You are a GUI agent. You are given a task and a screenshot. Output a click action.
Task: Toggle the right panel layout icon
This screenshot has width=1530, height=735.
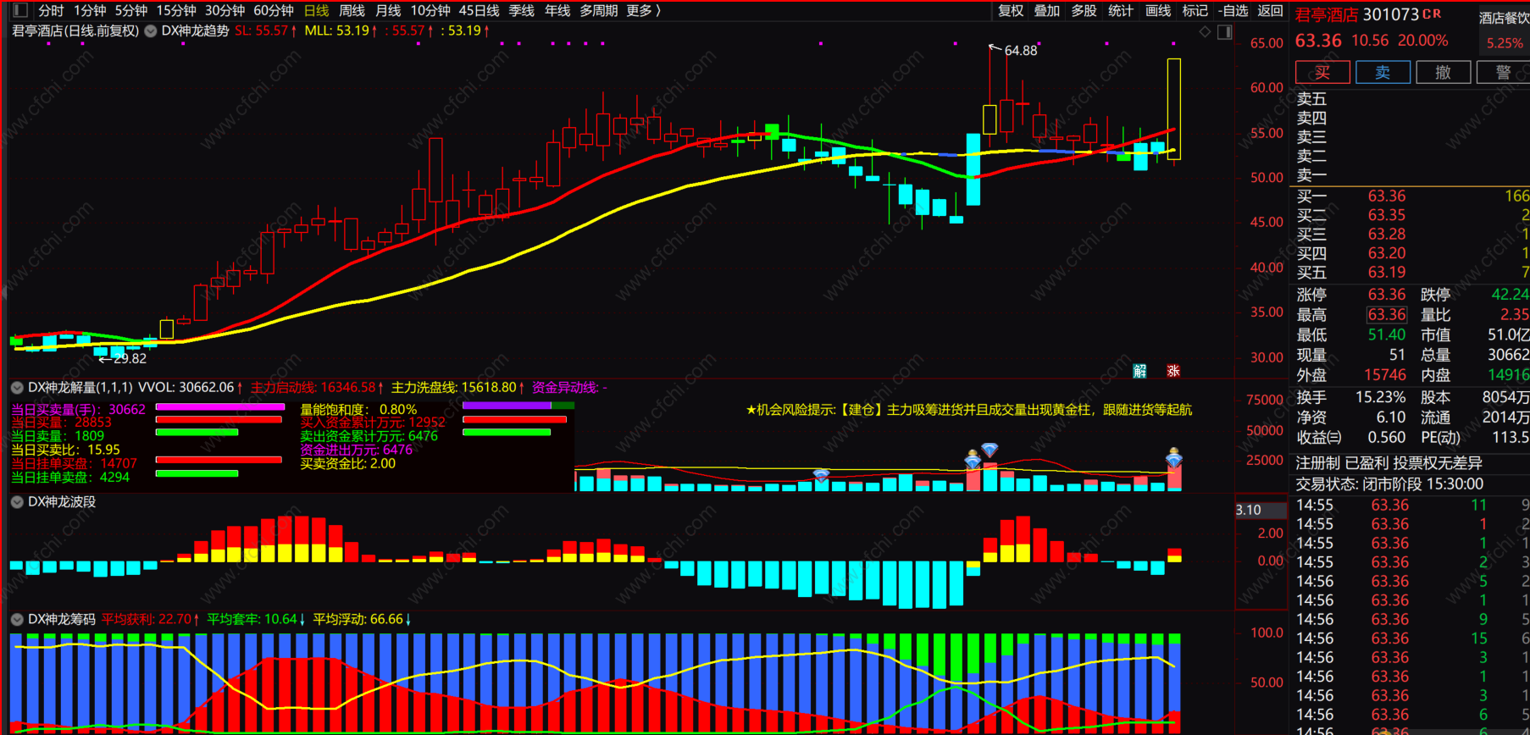(1224, 31)
